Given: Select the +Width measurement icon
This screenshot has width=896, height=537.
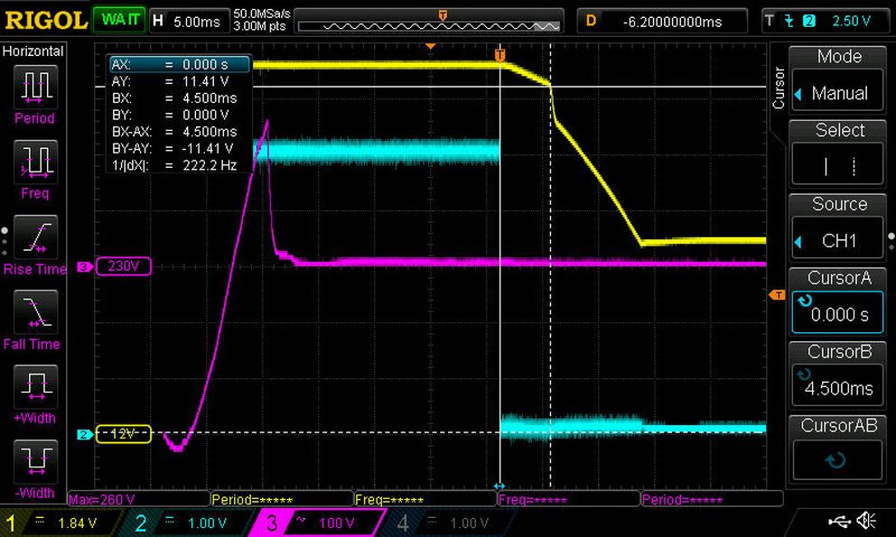Looking at the screenshot, I should 35,387.
